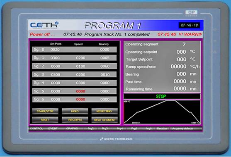Open the GRAPHS tab

coord(72,128)
